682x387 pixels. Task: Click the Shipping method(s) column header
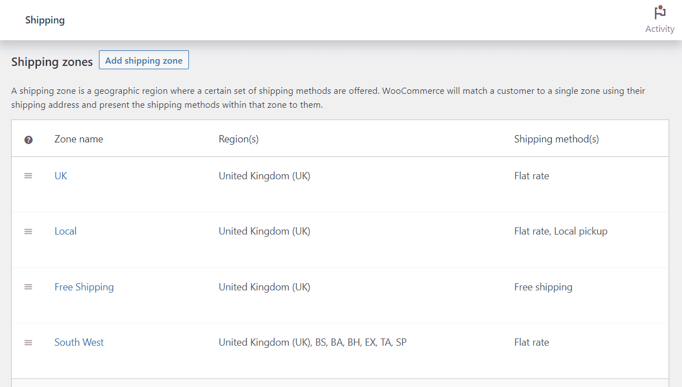coord(556,138)
